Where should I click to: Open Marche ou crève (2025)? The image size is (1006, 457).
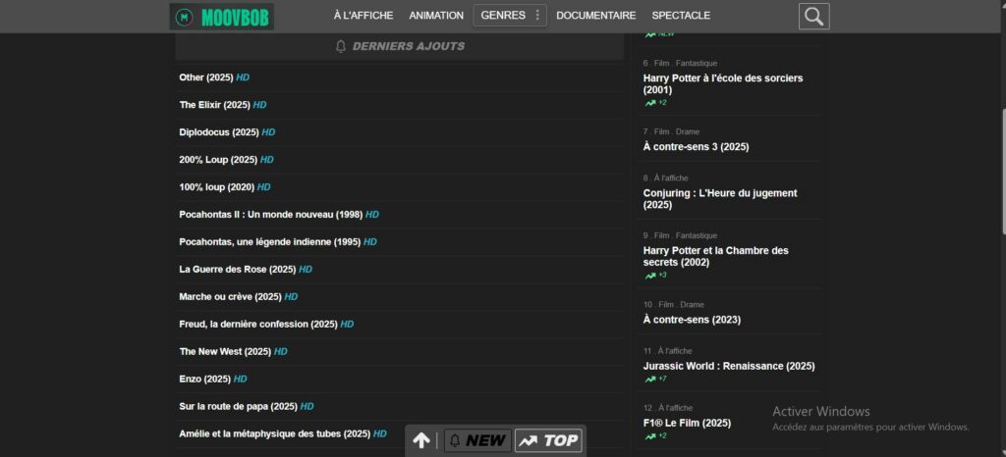[x=230, y=297]
